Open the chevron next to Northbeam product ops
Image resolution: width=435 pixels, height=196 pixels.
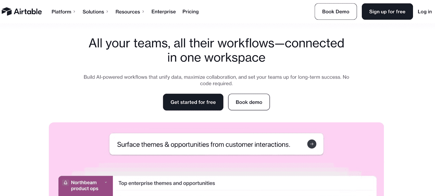coord(106,182)
